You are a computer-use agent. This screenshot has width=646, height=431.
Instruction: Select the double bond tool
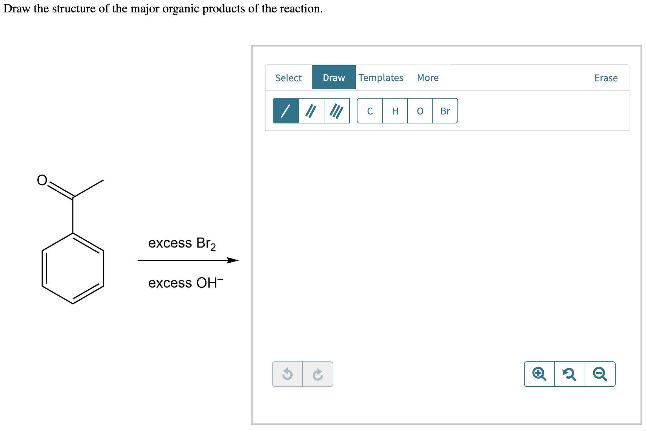point(311,111)
